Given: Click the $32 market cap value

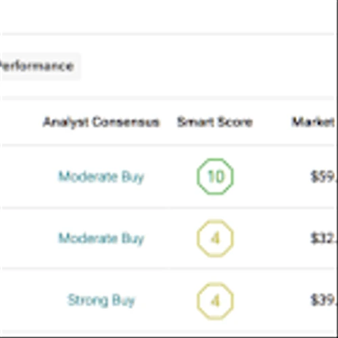Looking at the screenshot, I should point(323,239).
